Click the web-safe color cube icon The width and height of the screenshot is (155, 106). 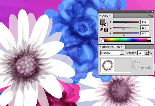coord(102,30)
